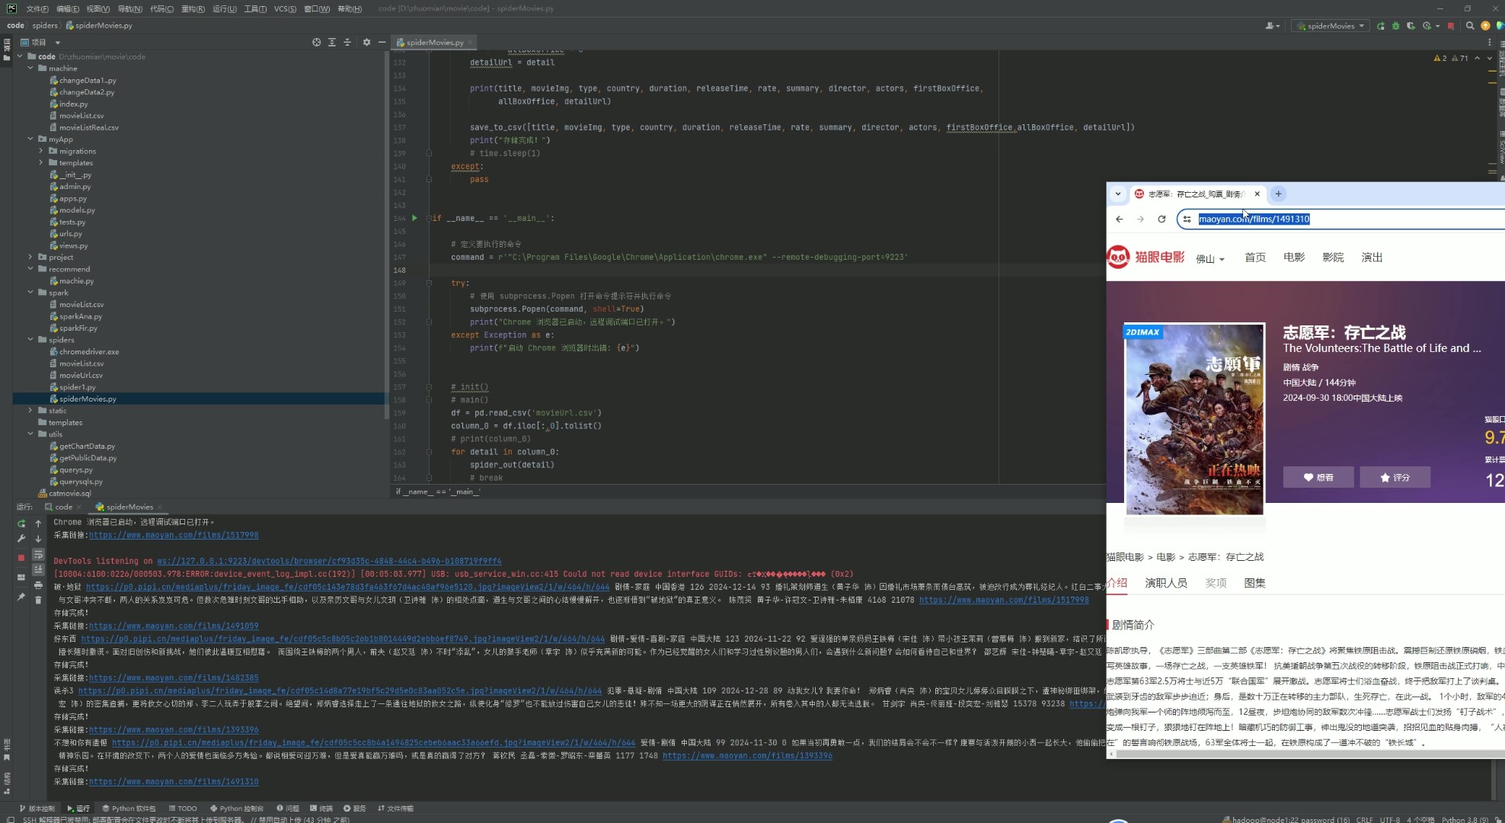Viewport: 1505px width, 823px height.
Task: Print console output via printer icon
Action: click(38, 585)
